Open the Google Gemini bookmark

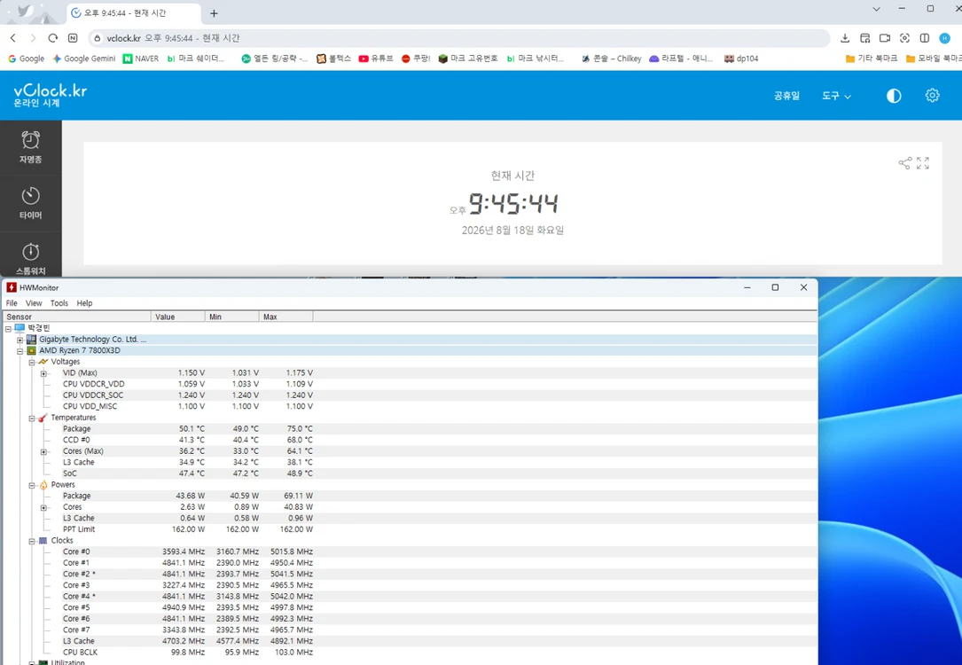[x=84, y=59]
